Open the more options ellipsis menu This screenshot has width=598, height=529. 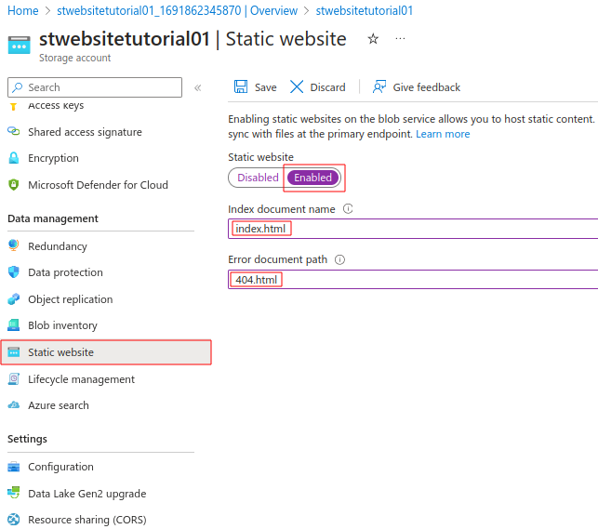[400, 38]
